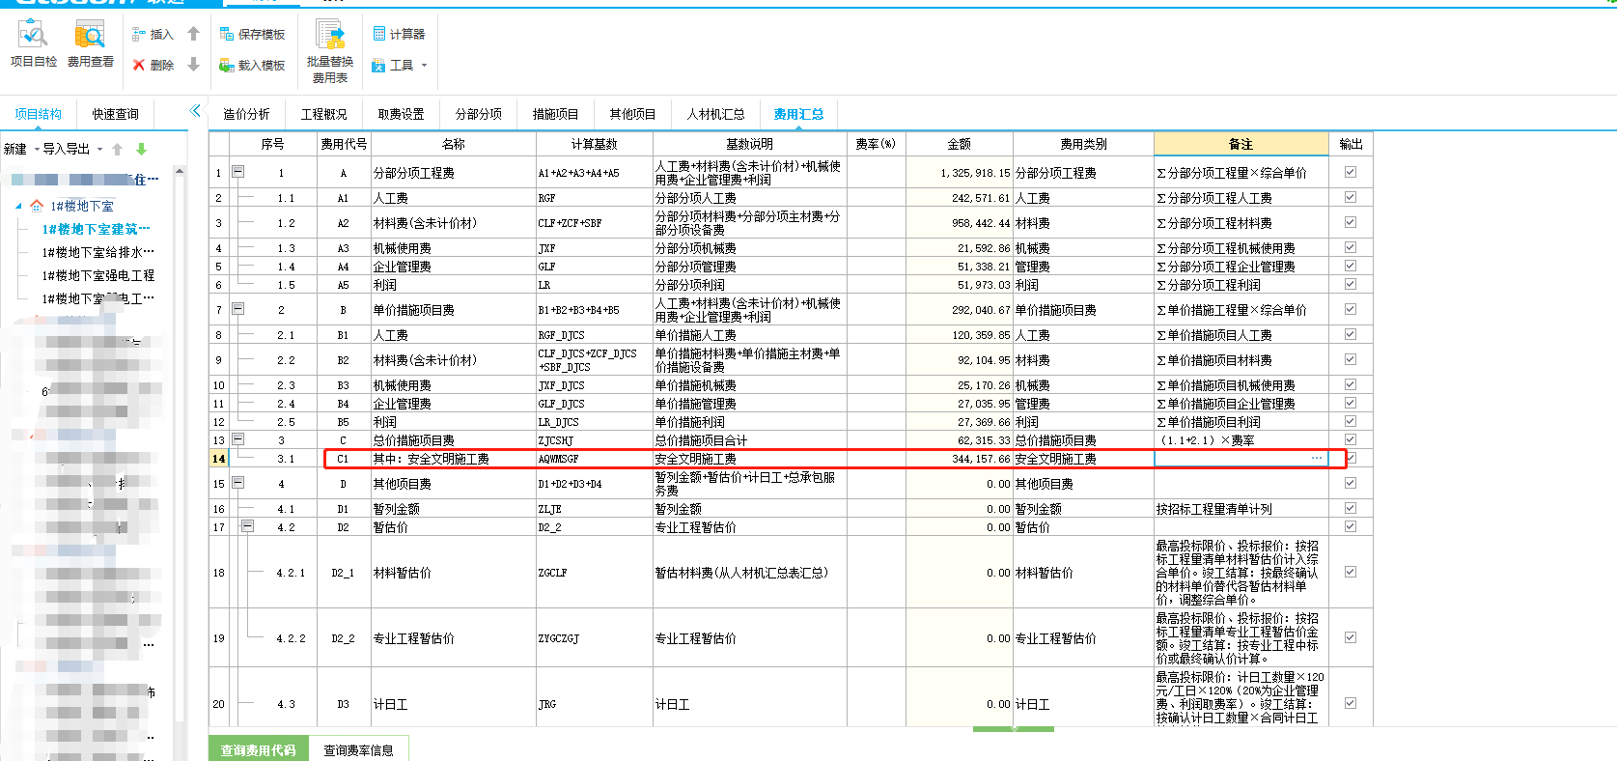The image size is (1617, 761).
Task: Click 保存模板 save template
Action: 252,35
